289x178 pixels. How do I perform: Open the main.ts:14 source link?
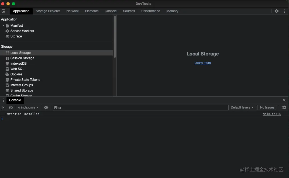coord(272,114)
